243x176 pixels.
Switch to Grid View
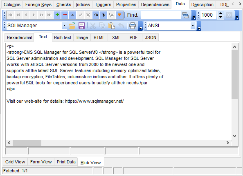tap(15, 162)
